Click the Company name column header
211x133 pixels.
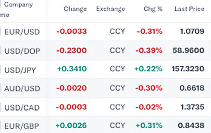coord(16,10)
